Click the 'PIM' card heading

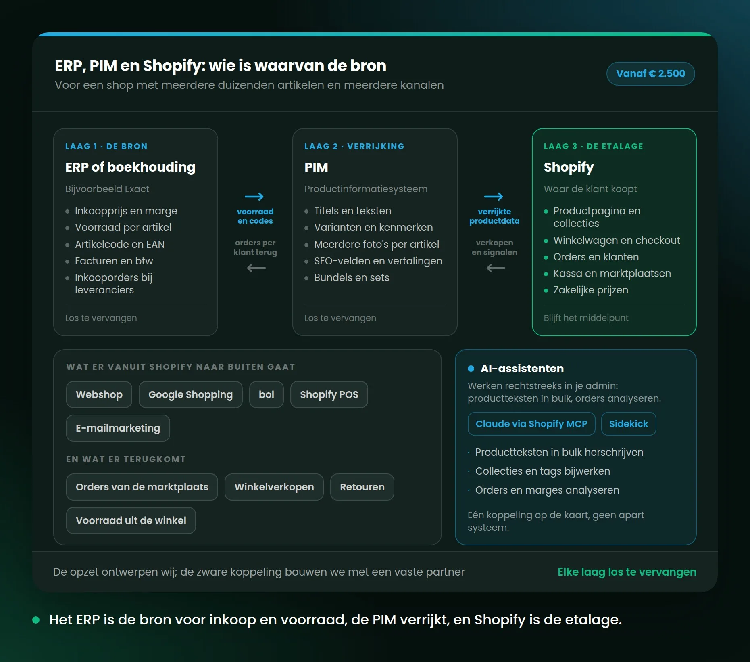click(316, 167)
